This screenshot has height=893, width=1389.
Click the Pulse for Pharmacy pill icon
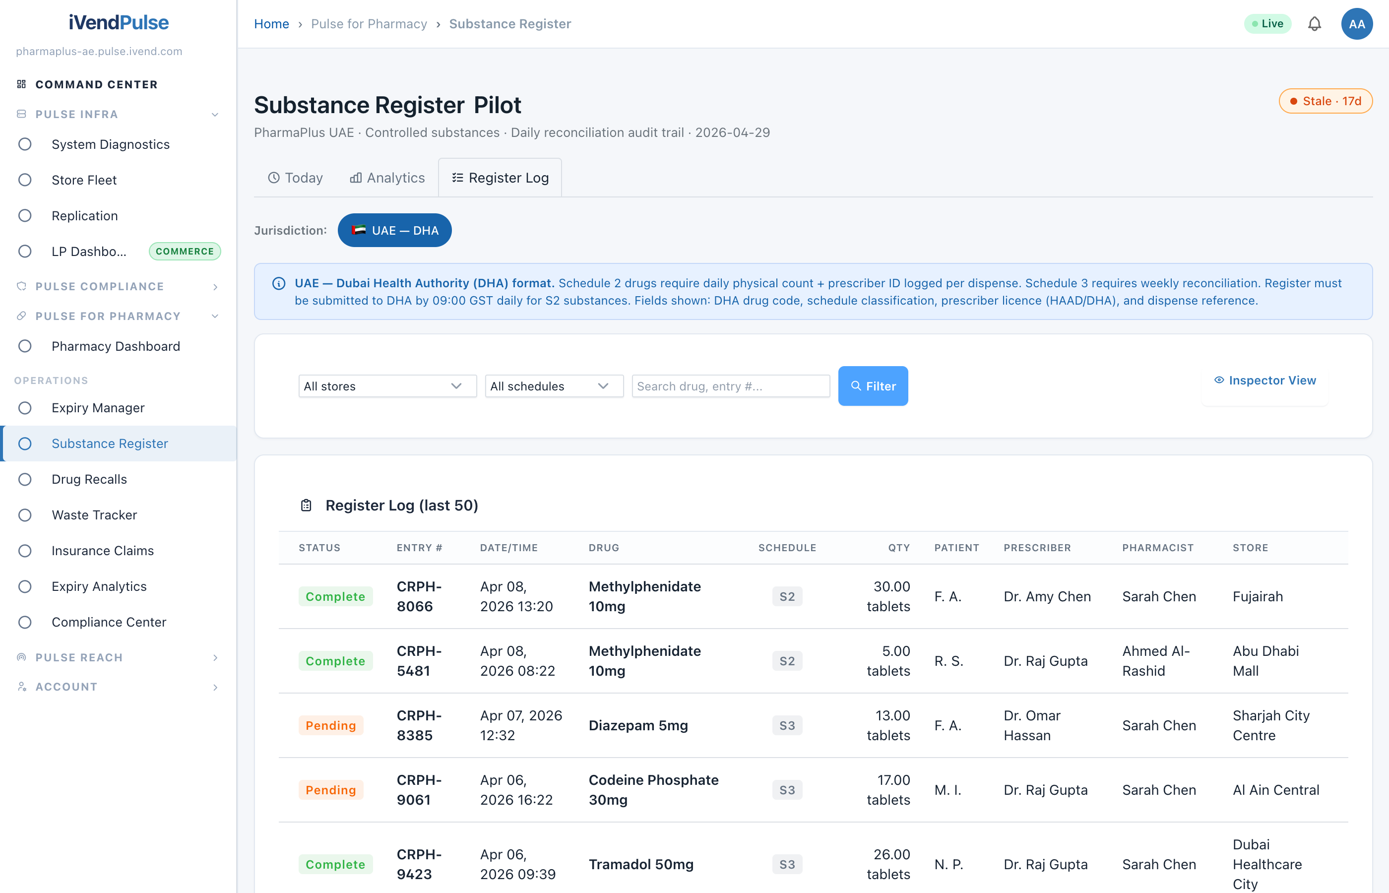click(x=21, y=316)
